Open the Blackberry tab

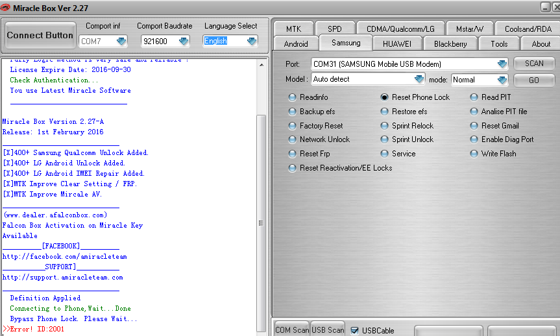click(x=450, y=43)
